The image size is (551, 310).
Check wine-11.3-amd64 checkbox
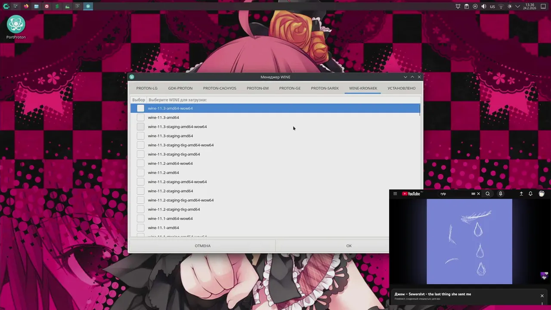140,118
